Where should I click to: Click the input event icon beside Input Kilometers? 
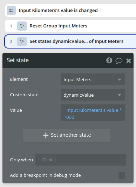point(11,11)
